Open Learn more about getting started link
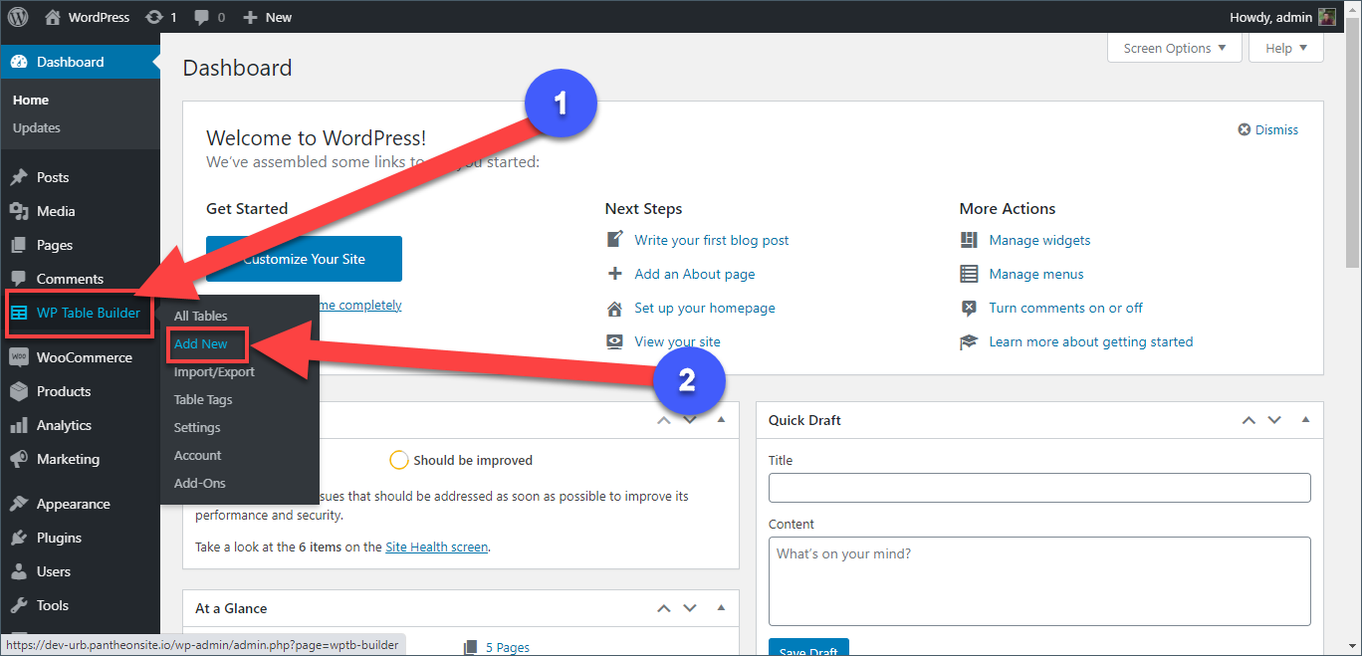This screenshot has width=1362, height=656. tap(1090, 341)
